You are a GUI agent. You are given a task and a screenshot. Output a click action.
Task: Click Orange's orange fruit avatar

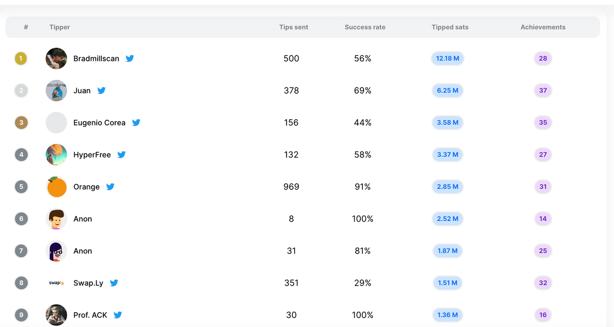[56, 187]
